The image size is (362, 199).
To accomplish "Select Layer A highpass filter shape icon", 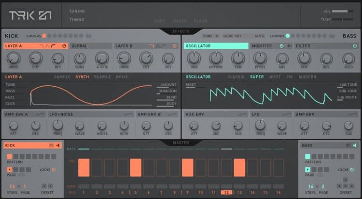I will 53,46.
